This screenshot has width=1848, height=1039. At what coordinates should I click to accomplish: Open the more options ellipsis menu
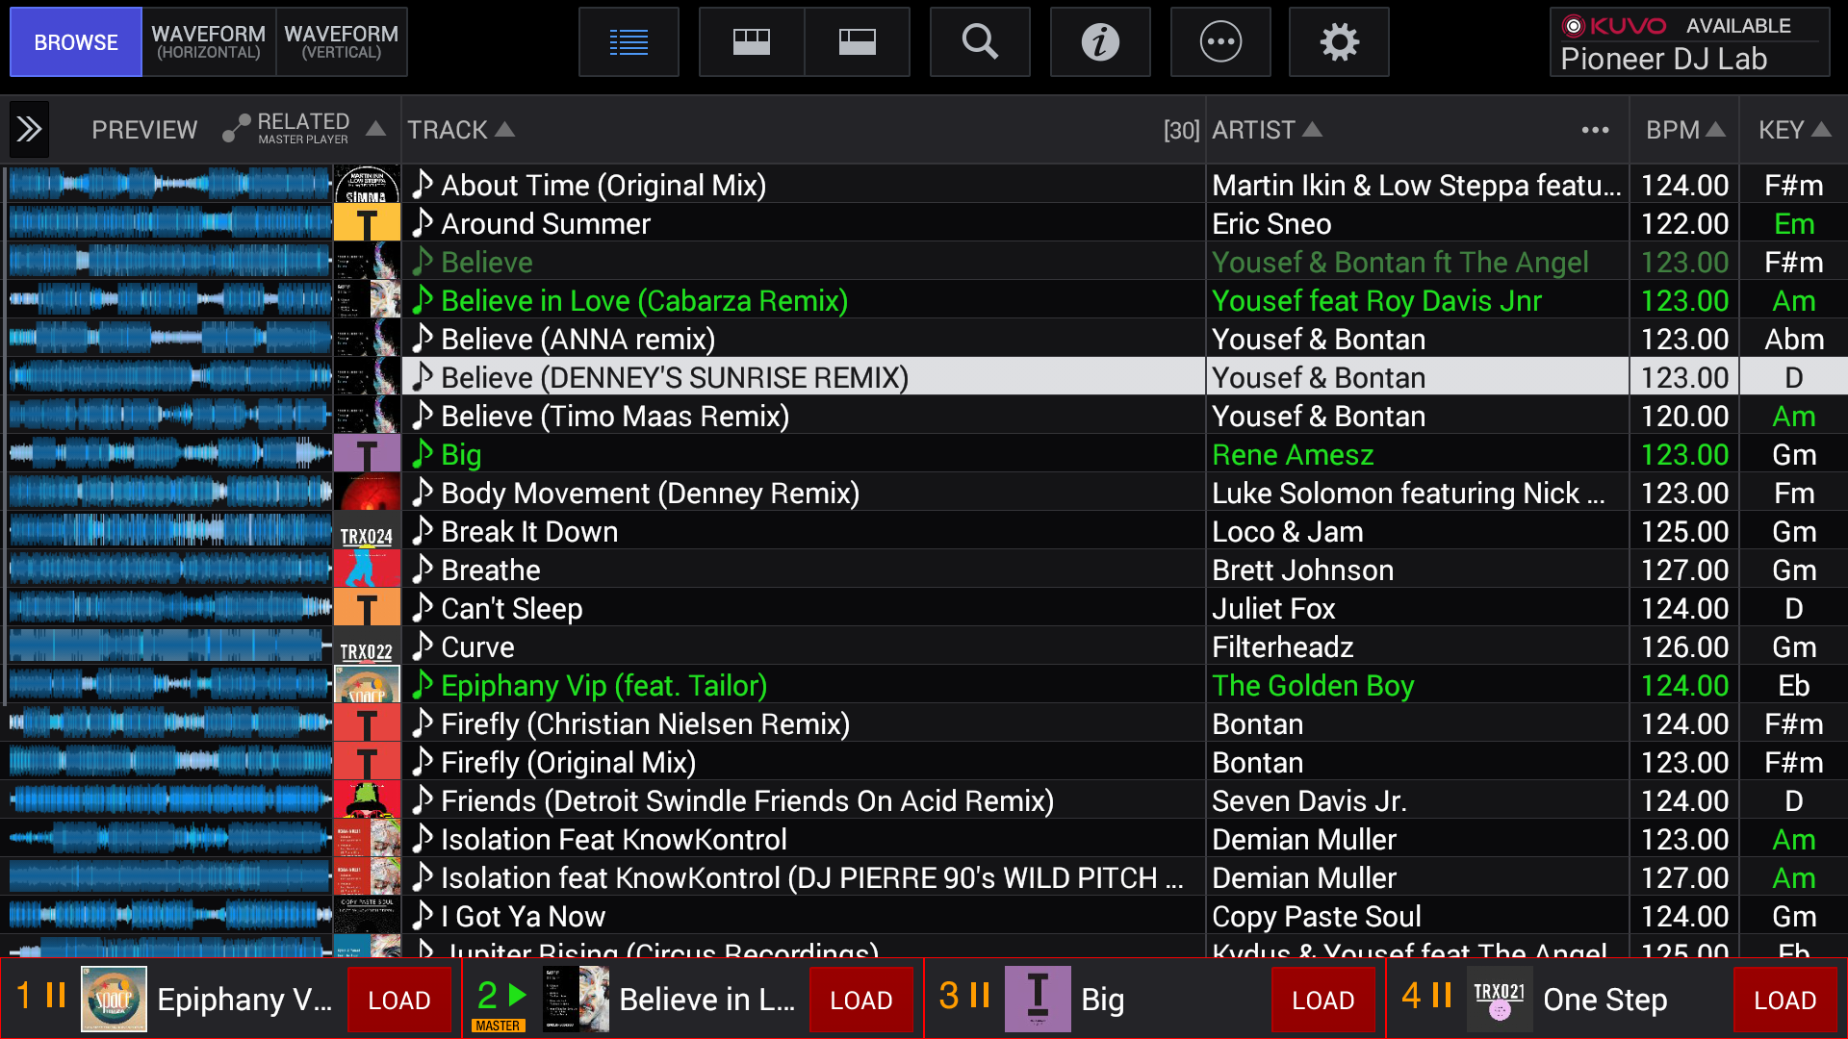coord(1220,42)
